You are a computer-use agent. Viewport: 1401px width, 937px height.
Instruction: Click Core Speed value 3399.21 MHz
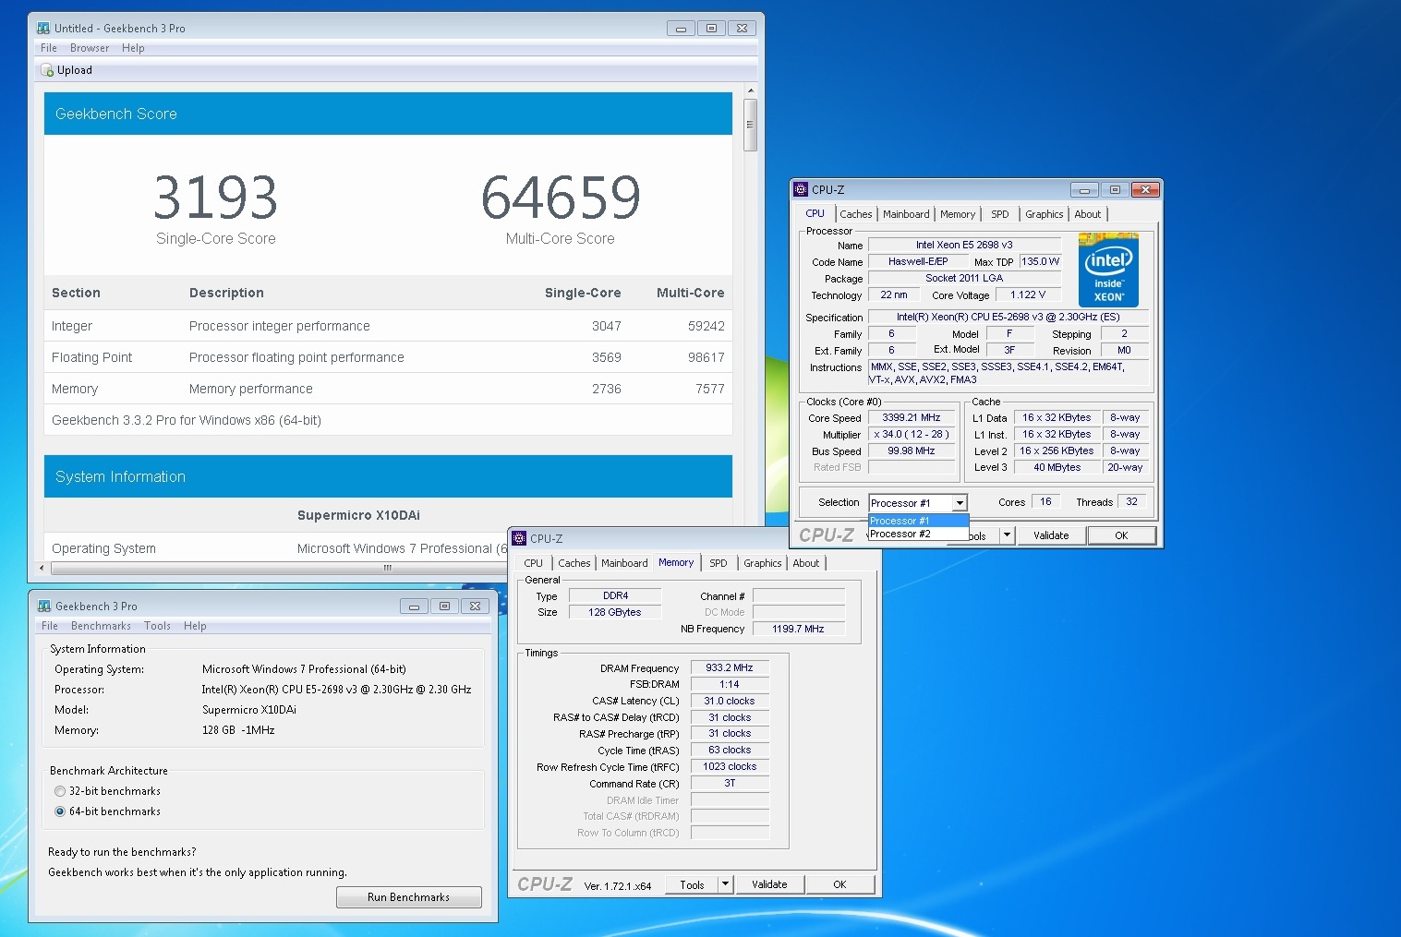tap(912, 417)
